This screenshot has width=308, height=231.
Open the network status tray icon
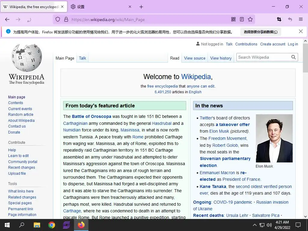click(x=262, y=225)
